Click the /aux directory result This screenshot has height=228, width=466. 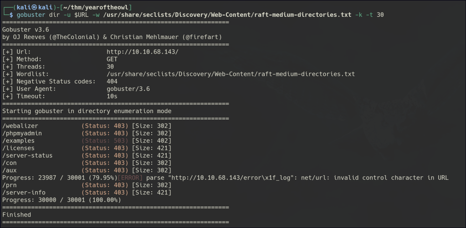[10, 170]
